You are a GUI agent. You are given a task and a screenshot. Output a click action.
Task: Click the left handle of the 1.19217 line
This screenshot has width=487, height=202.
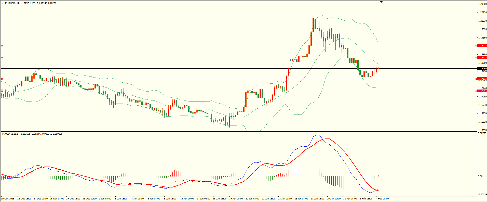click(x=2, y=46)
